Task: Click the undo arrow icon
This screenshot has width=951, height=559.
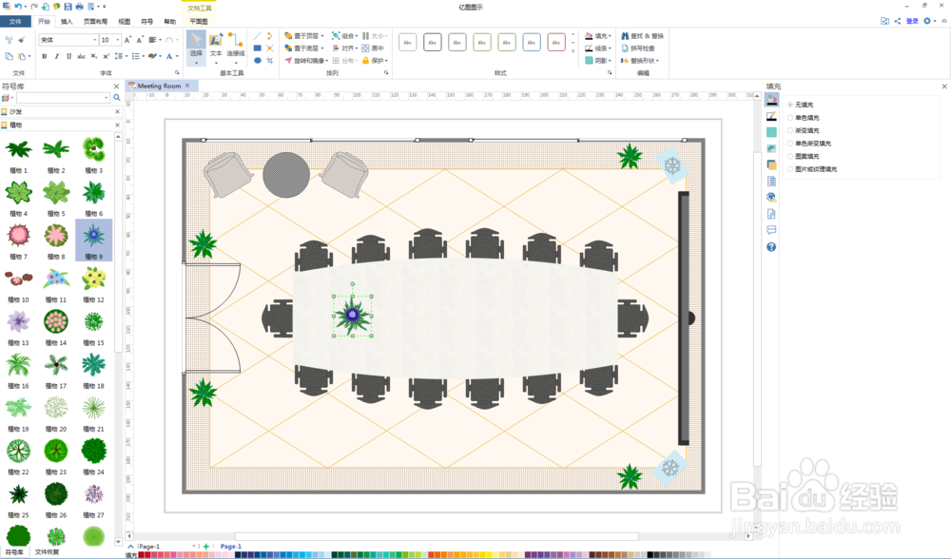Action: [x=18, y=6]
